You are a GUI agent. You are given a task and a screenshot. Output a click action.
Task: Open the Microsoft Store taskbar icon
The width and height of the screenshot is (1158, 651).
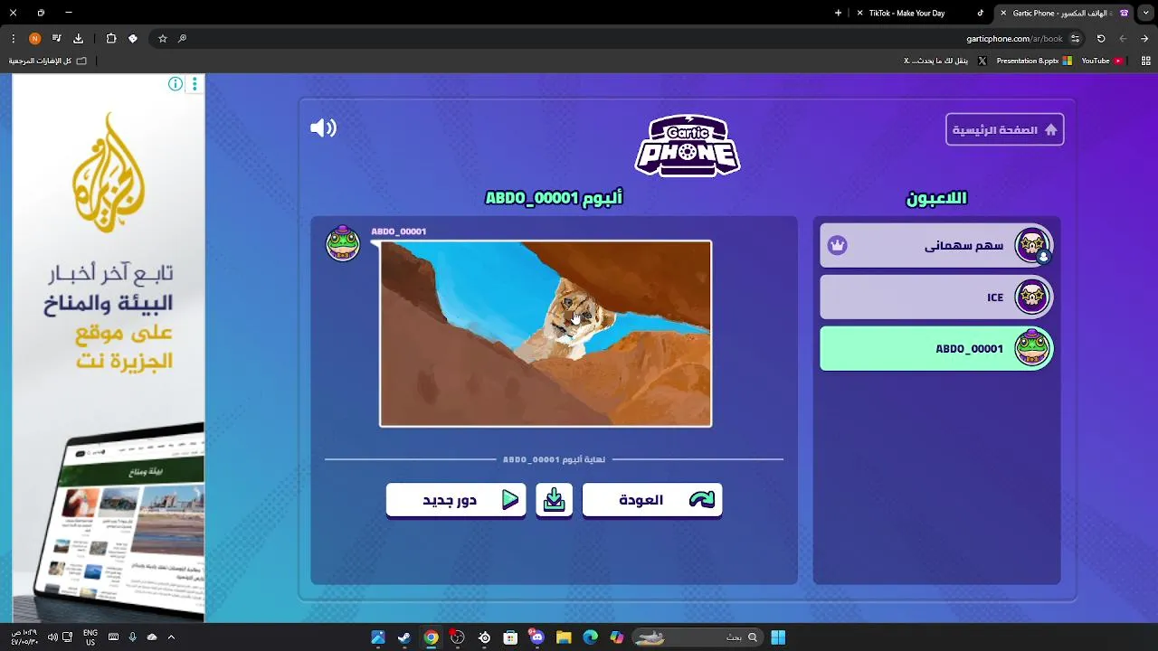click(510, 637)
